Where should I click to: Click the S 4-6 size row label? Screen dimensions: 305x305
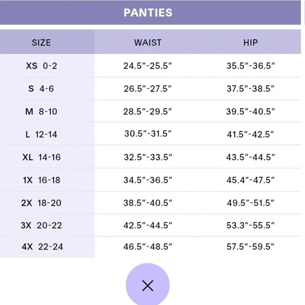point(41,89)
